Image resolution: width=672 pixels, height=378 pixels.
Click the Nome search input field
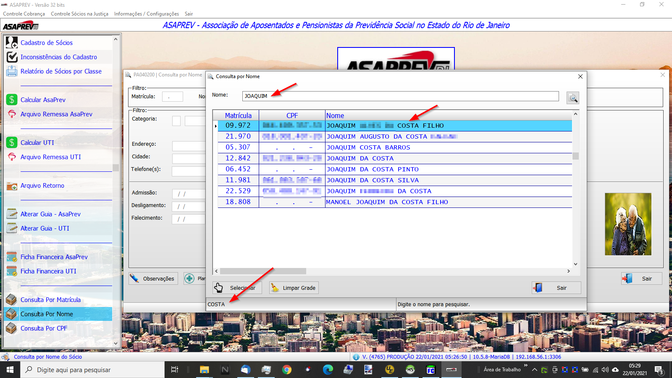click(x=401, y=96)
